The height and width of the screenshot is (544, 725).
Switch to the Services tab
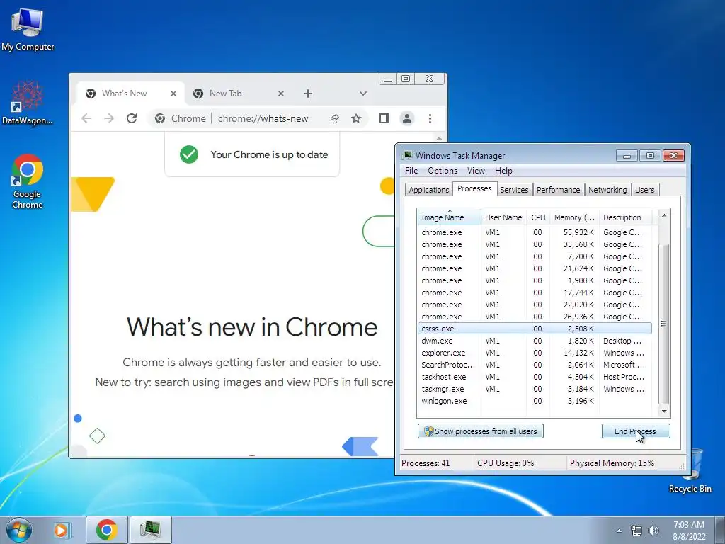pos(514,190)
